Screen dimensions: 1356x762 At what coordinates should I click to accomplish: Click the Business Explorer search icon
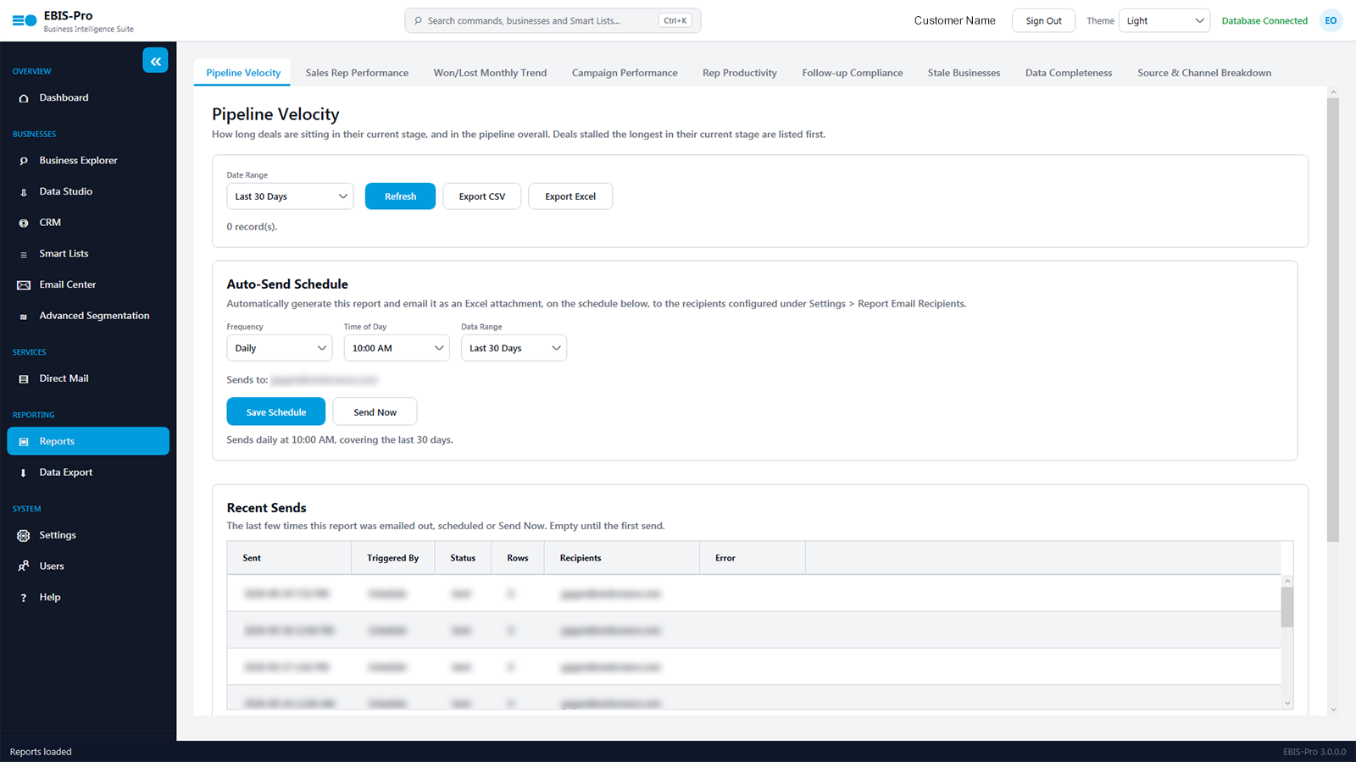(24, 161)
